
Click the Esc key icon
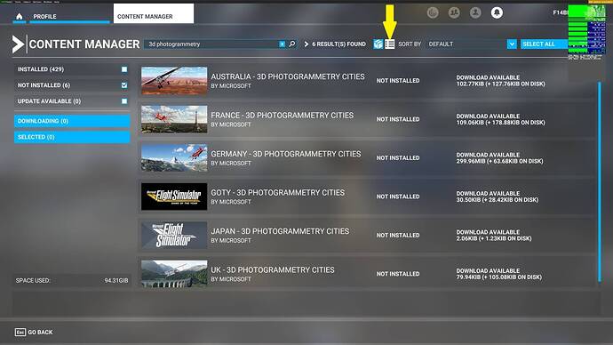(x=20, y=332)
